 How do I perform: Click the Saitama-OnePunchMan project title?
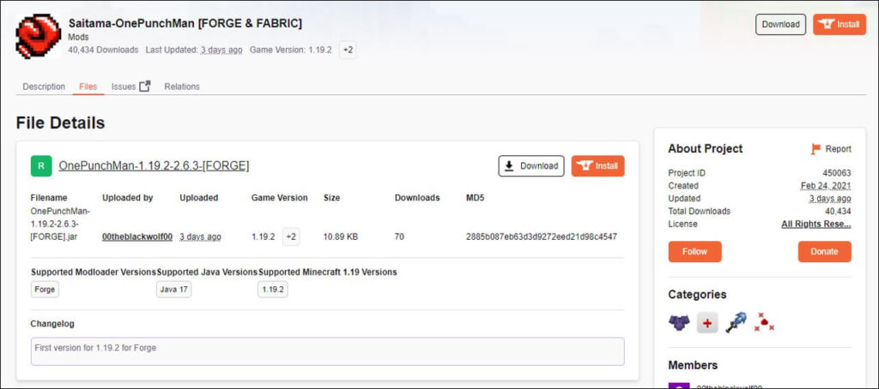point(185,23)
